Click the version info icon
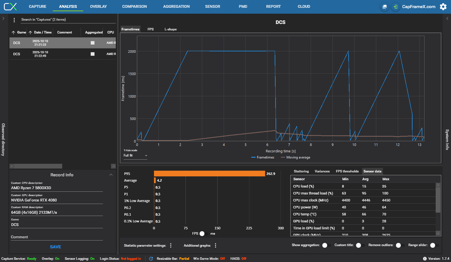The width and height of the screenshot is (451, 262). click(x=425, y=259)
